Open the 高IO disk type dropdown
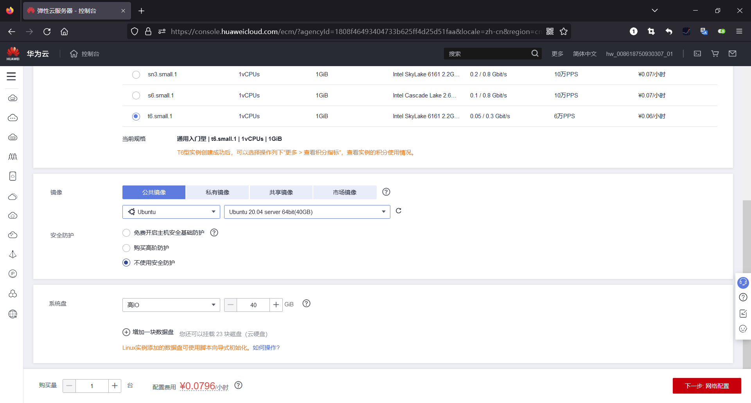The image size is (751, 403). [171, 305]
